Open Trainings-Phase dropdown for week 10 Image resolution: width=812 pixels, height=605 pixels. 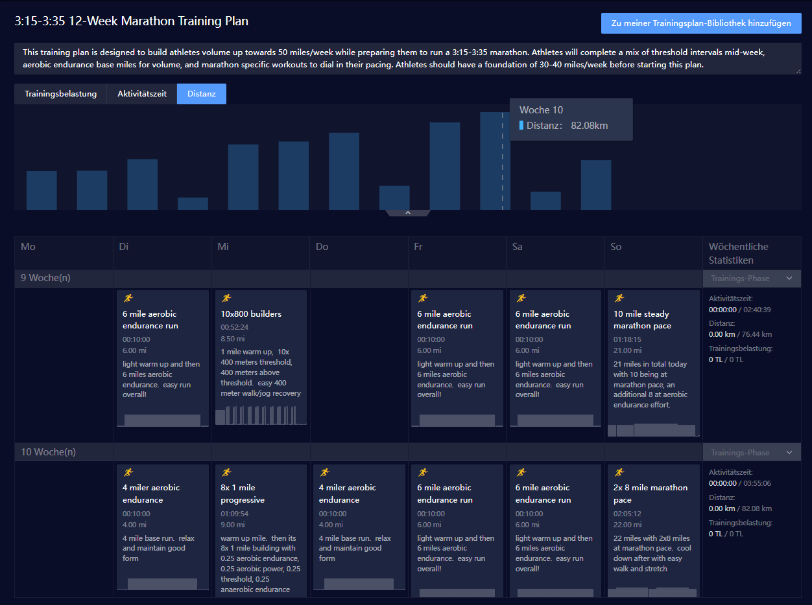click(x=751, y=453)
